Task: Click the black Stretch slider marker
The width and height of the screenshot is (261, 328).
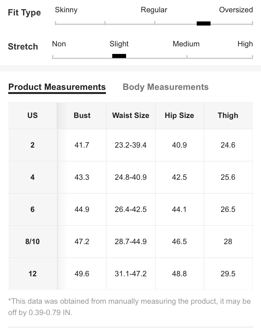Action: (x=119, y=56)
